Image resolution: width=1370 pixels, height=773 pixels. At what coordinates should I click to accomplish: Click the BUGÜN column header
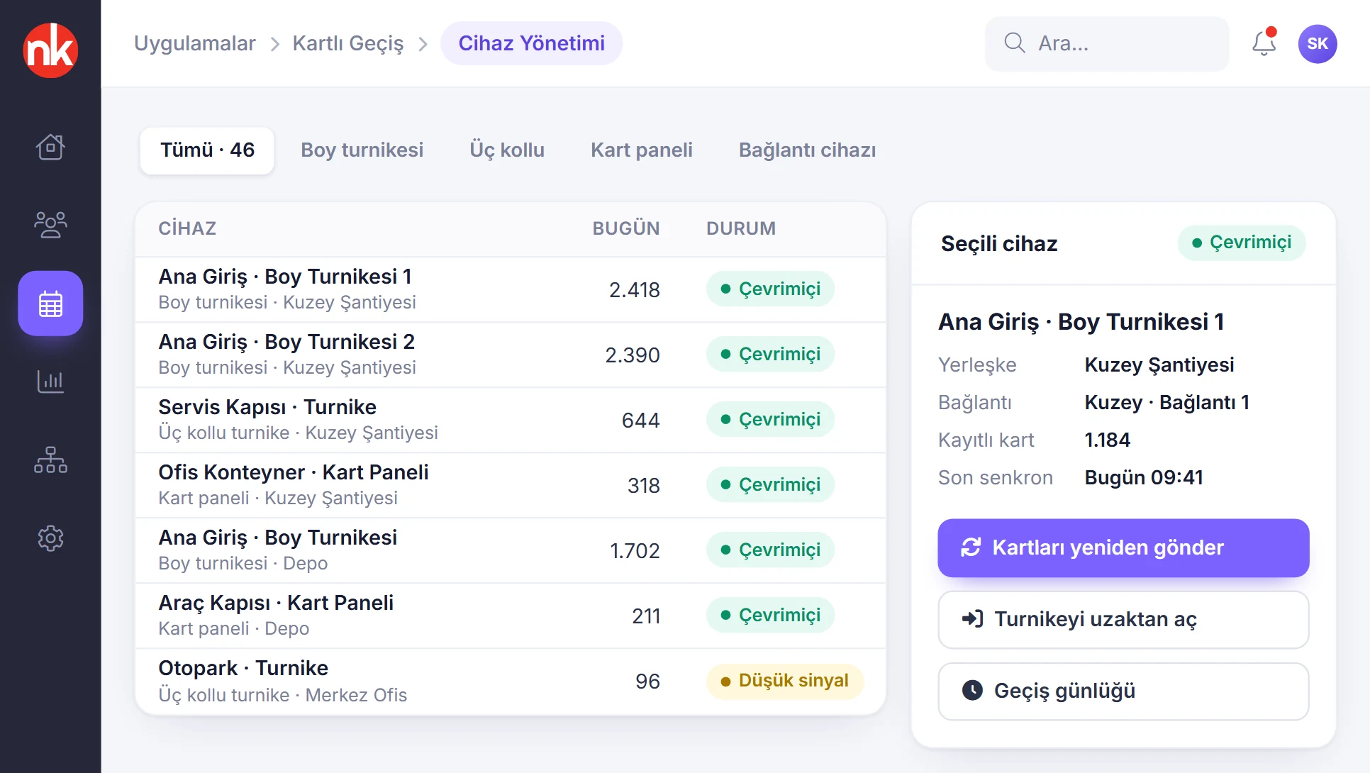tap(626, 228)
